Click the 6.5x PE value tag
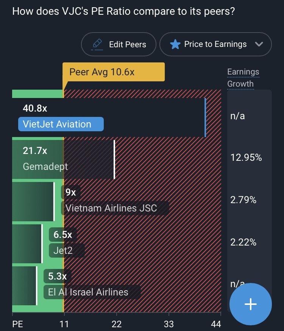The width and height of the screenshot is (284, 331). point(62,235)
